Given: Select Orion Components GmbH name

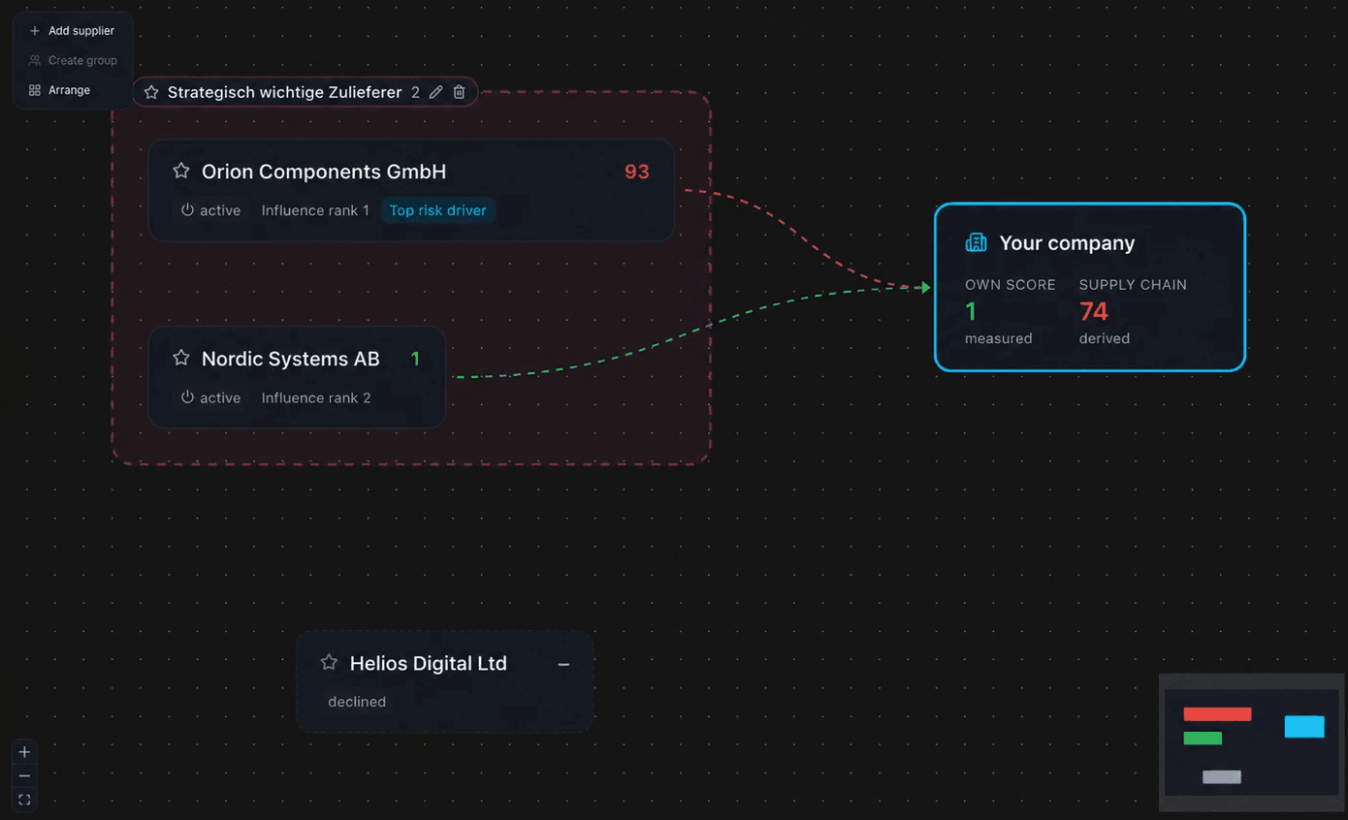Looking at the screenshot, I should click(x=324, y=172).
